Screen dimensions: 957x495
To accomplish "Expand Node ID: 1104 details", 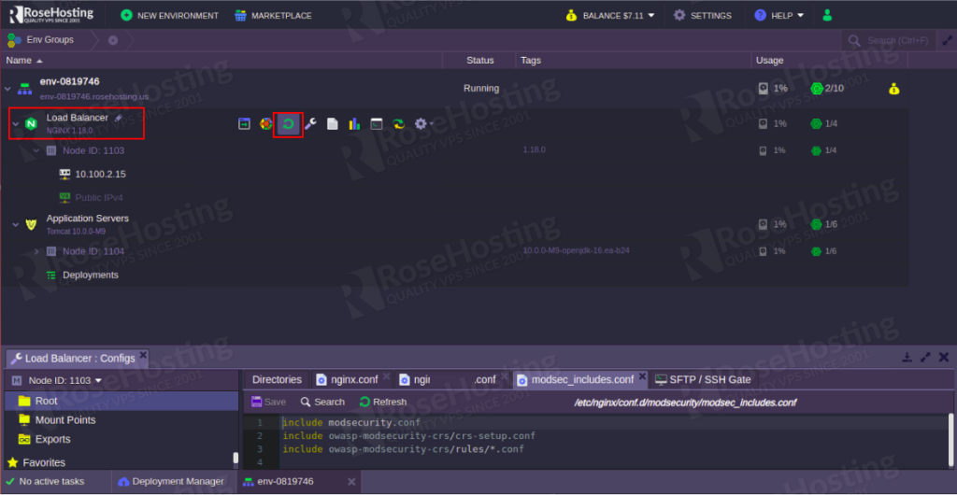I will point(36,251).
